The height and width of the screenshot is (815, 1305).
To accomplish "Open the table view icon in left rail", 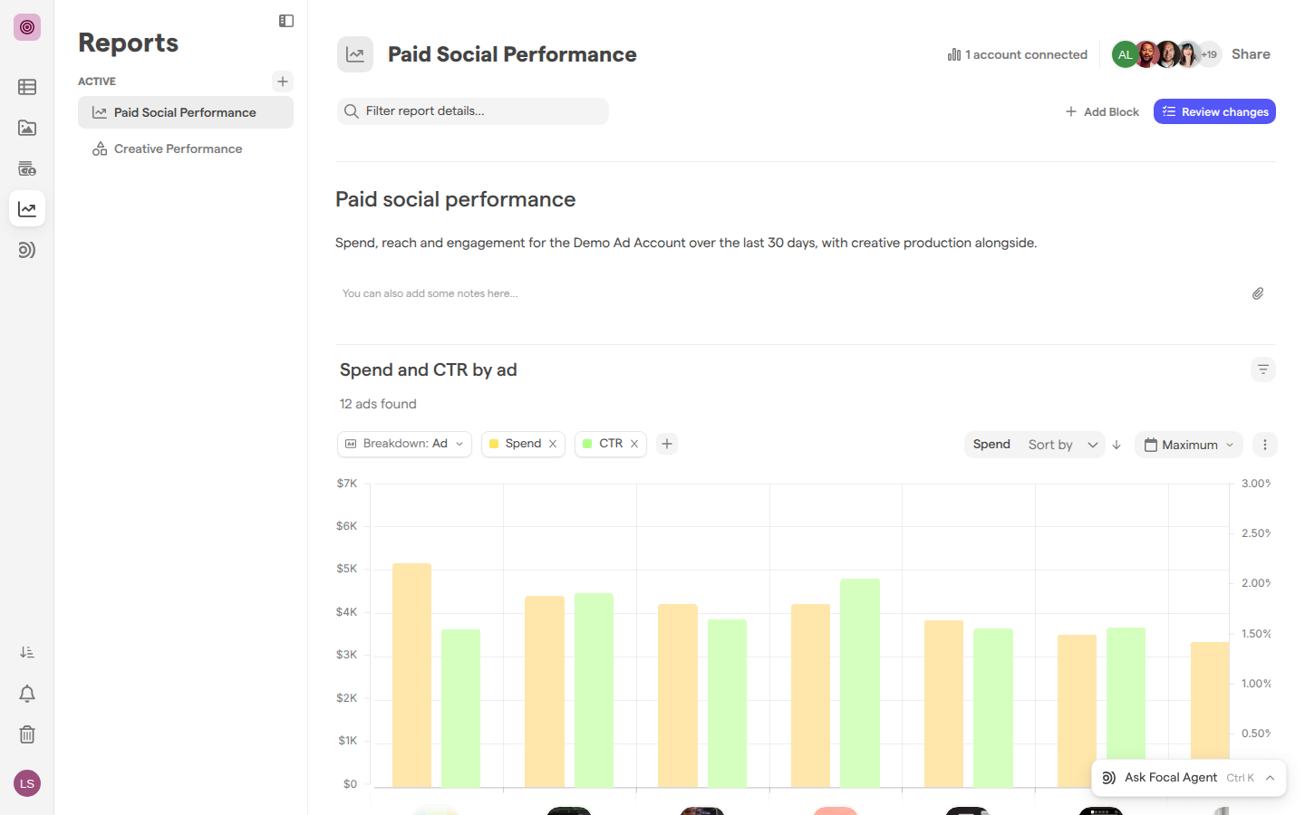I will click(27, 87).
